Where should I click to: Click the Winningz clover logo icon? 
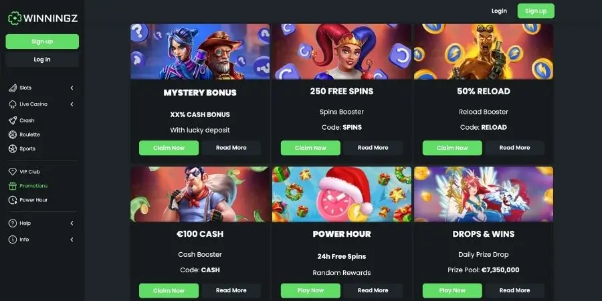coord(15,18)
